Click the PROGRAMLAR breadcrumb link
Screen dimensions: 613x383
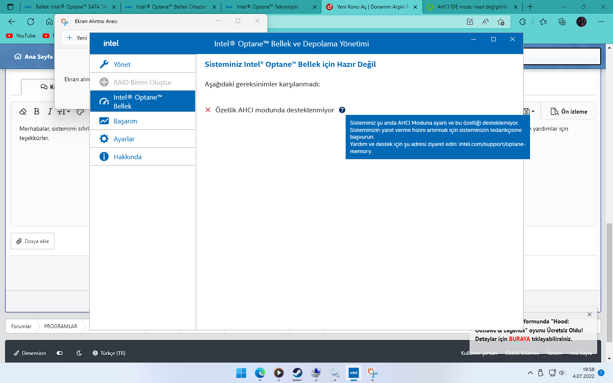pyautogui.click(x=61, y=326)
